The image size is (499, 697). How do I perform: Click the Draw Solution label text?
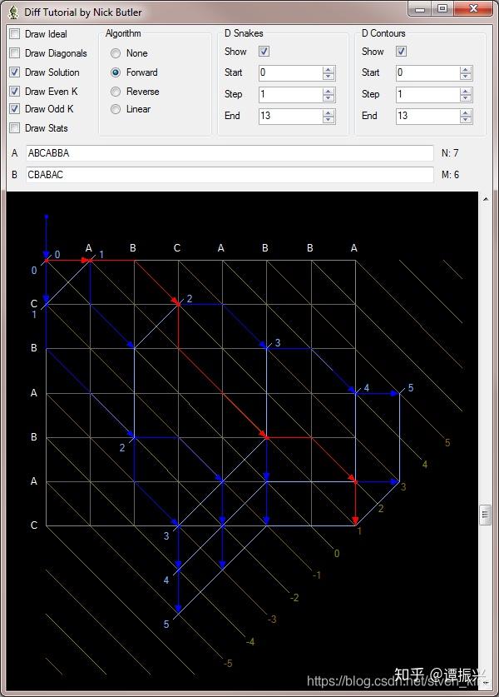pyautogui.click(x=52, y=72)
